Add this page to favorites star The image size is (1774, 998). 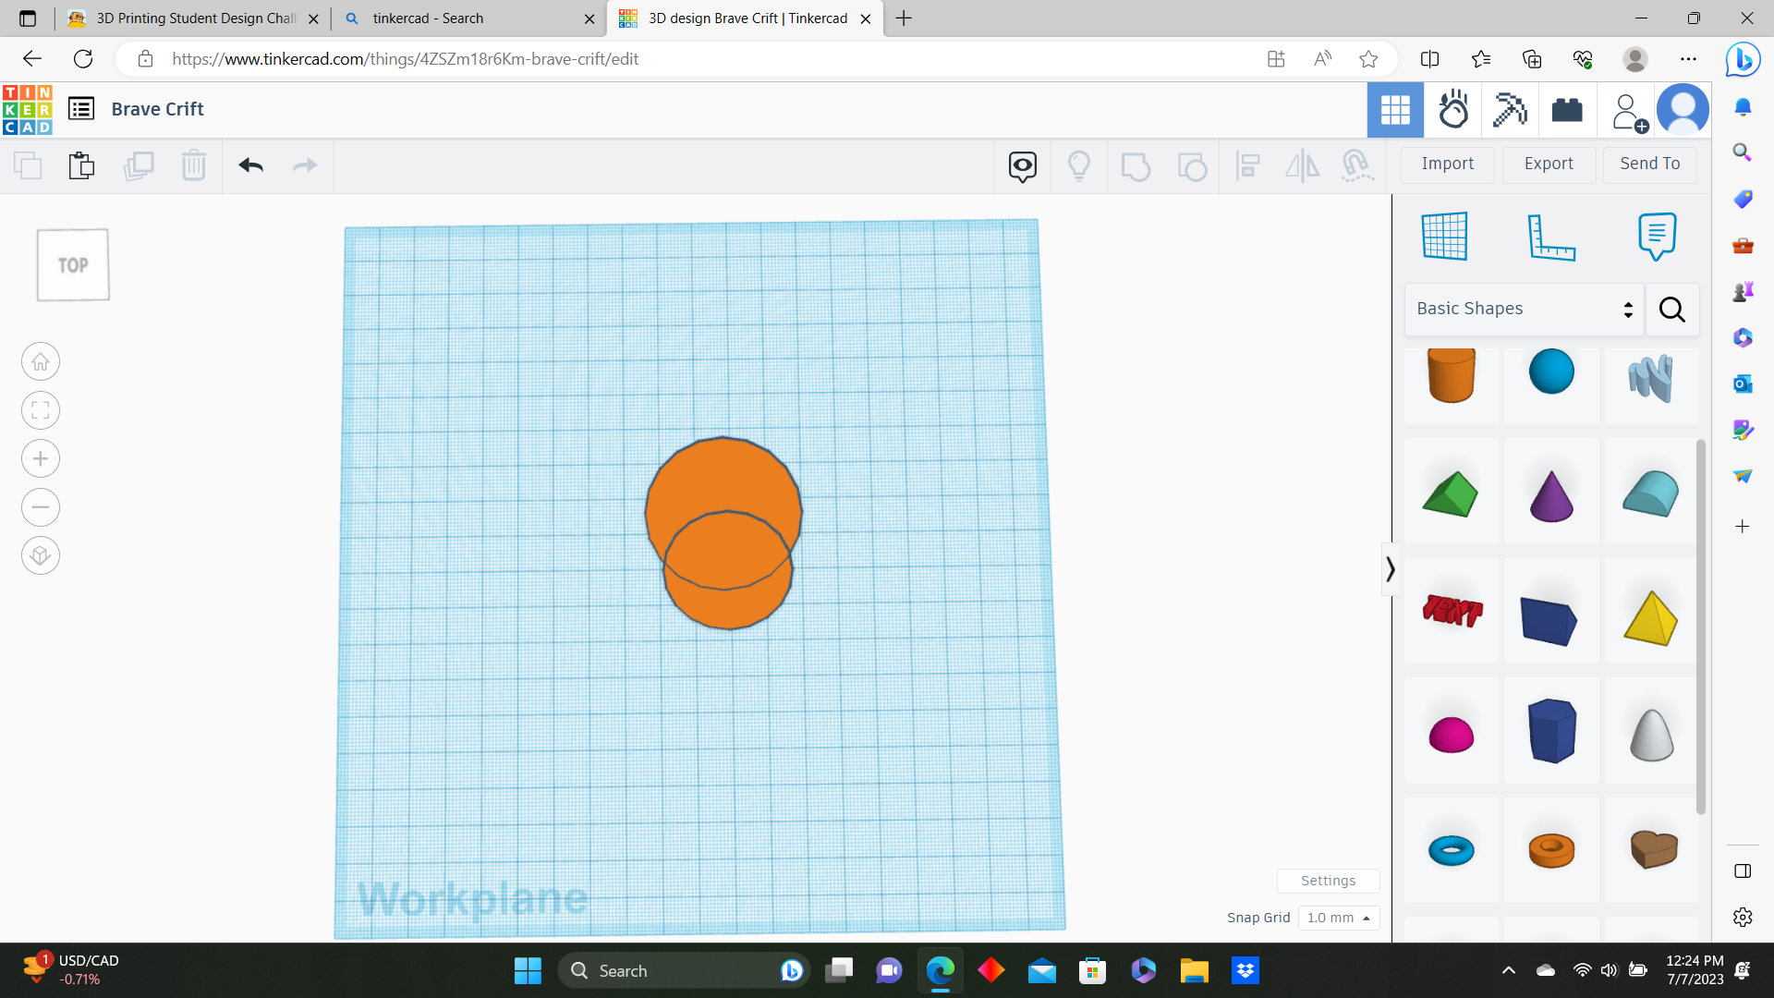point(1368,59)
